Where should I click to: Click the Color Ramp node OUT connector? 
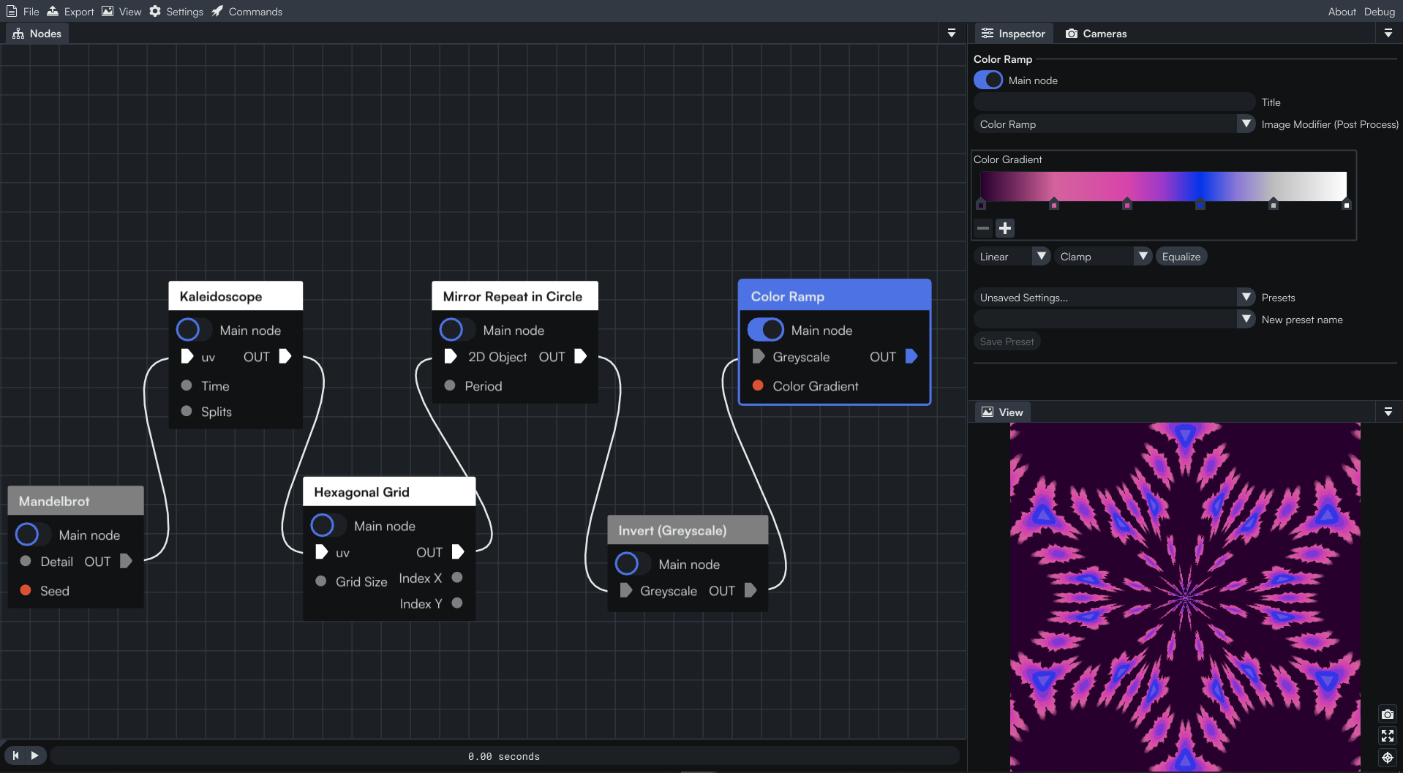coord(911,356)
